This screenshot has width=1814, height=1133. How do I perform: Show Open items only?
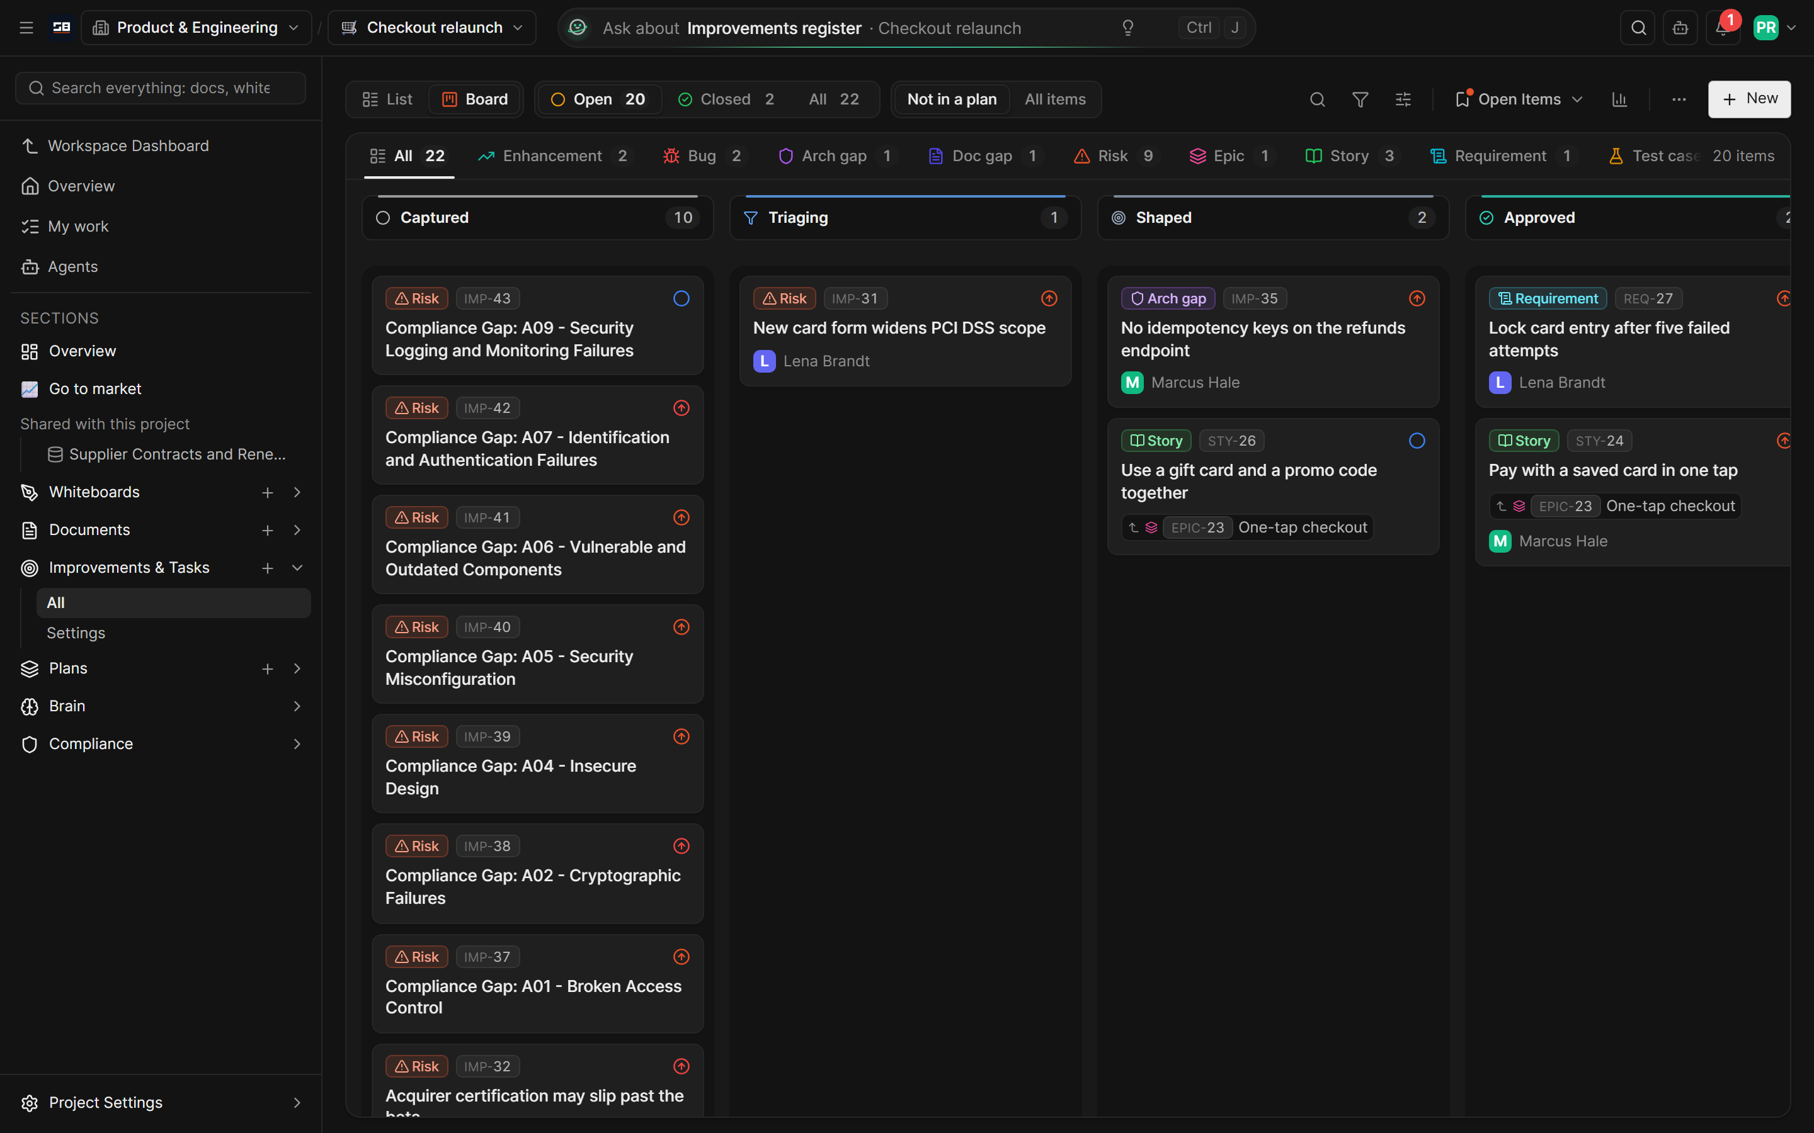(x=599, y=99)
